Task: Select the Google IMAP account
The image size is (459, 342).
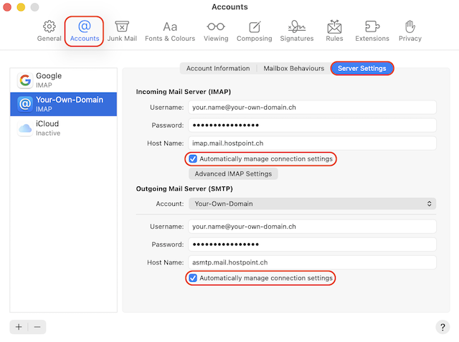Action: [64, 80]
